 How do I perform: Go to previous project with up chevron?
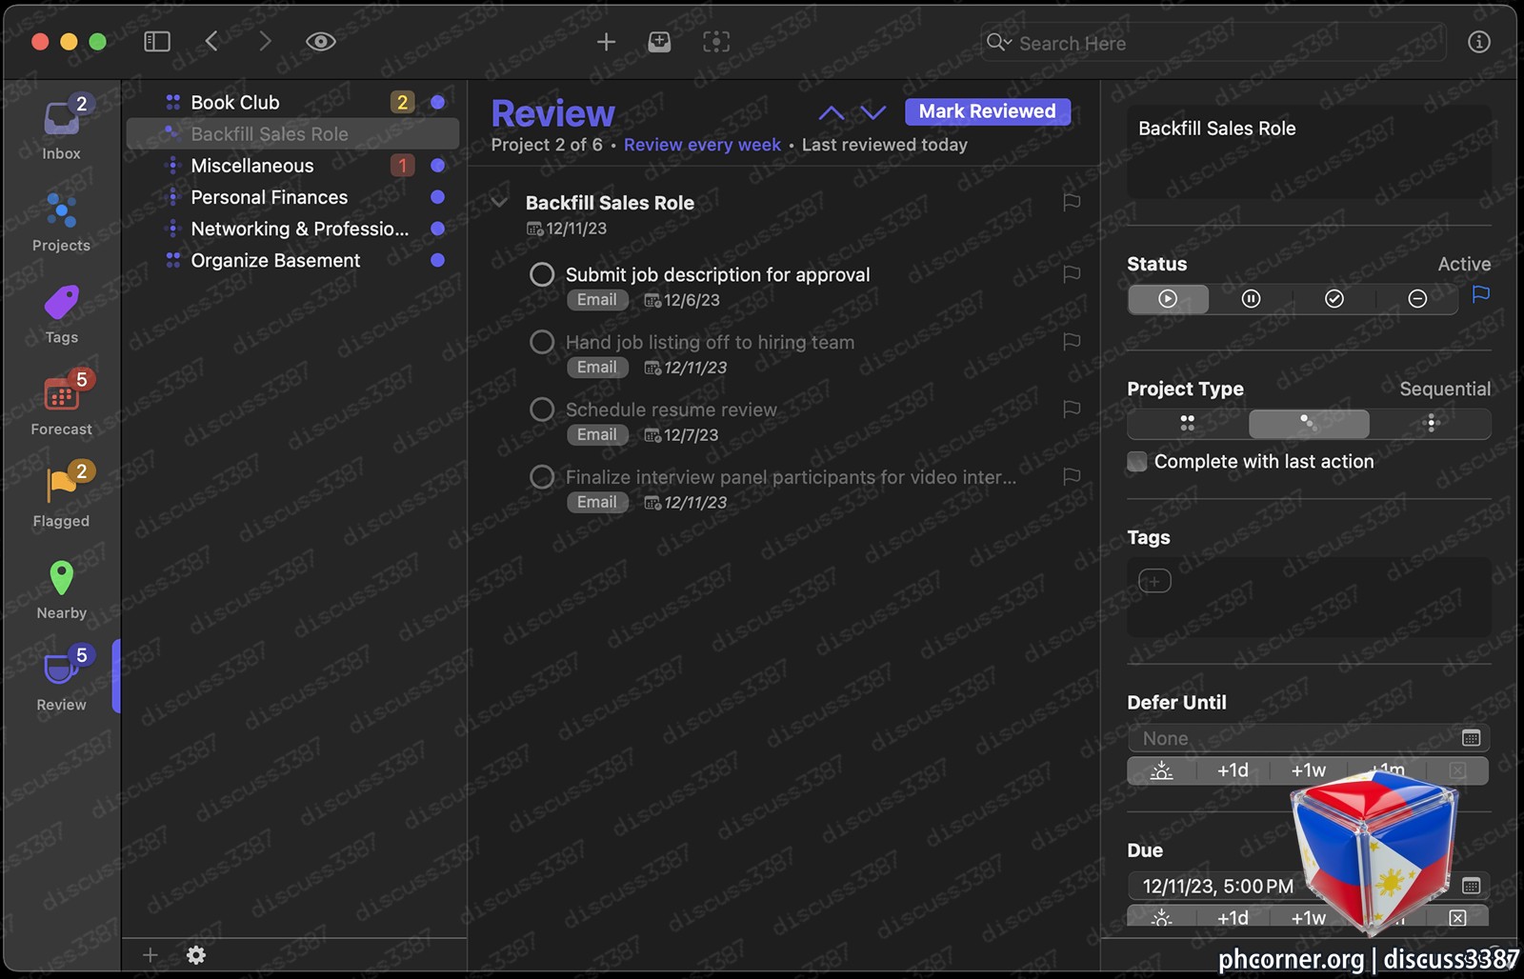[832, 112]
